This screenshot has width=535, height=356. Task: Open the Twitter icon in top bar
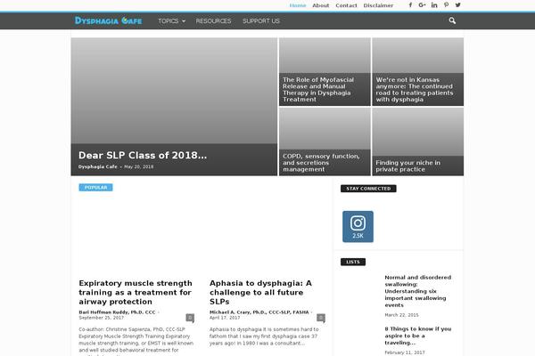(x=458, y=5)
